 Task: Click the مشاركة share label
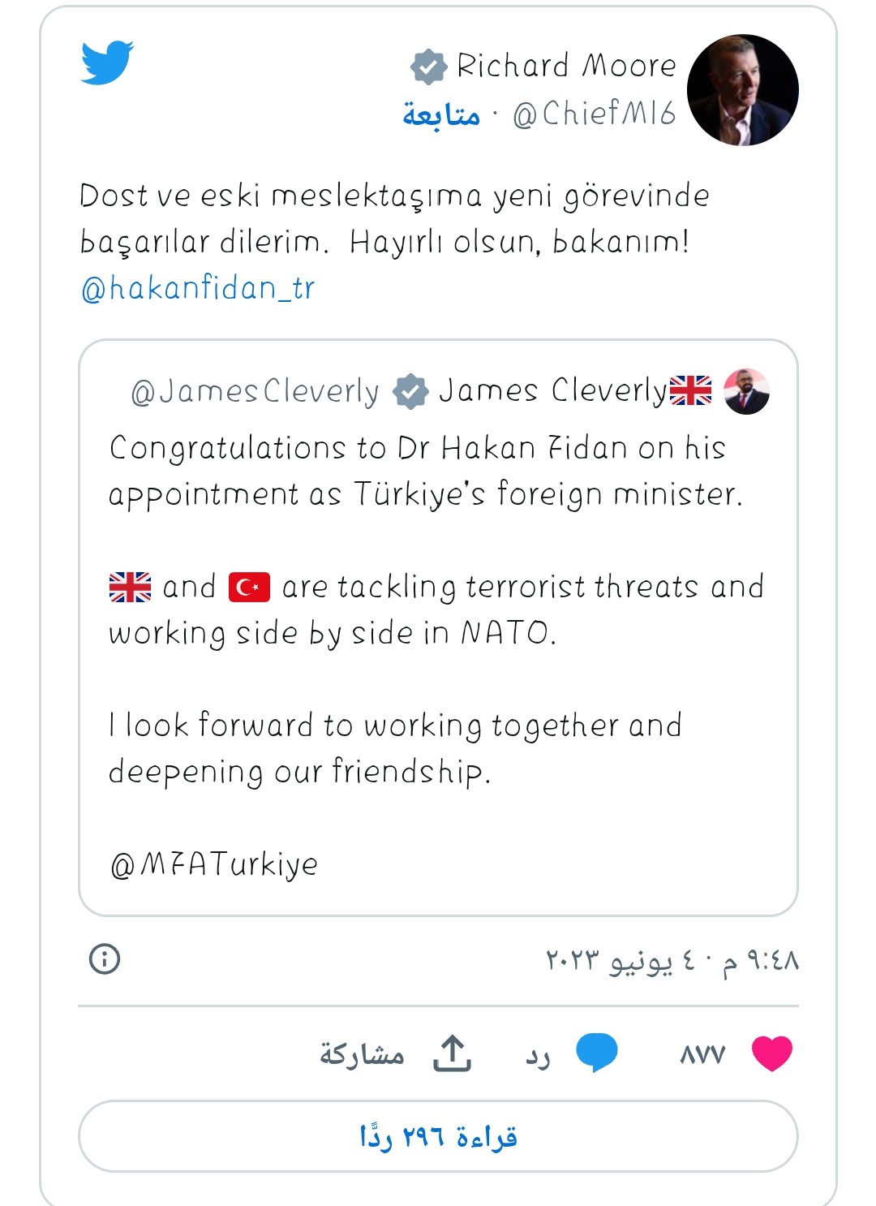click(362, 1053)
